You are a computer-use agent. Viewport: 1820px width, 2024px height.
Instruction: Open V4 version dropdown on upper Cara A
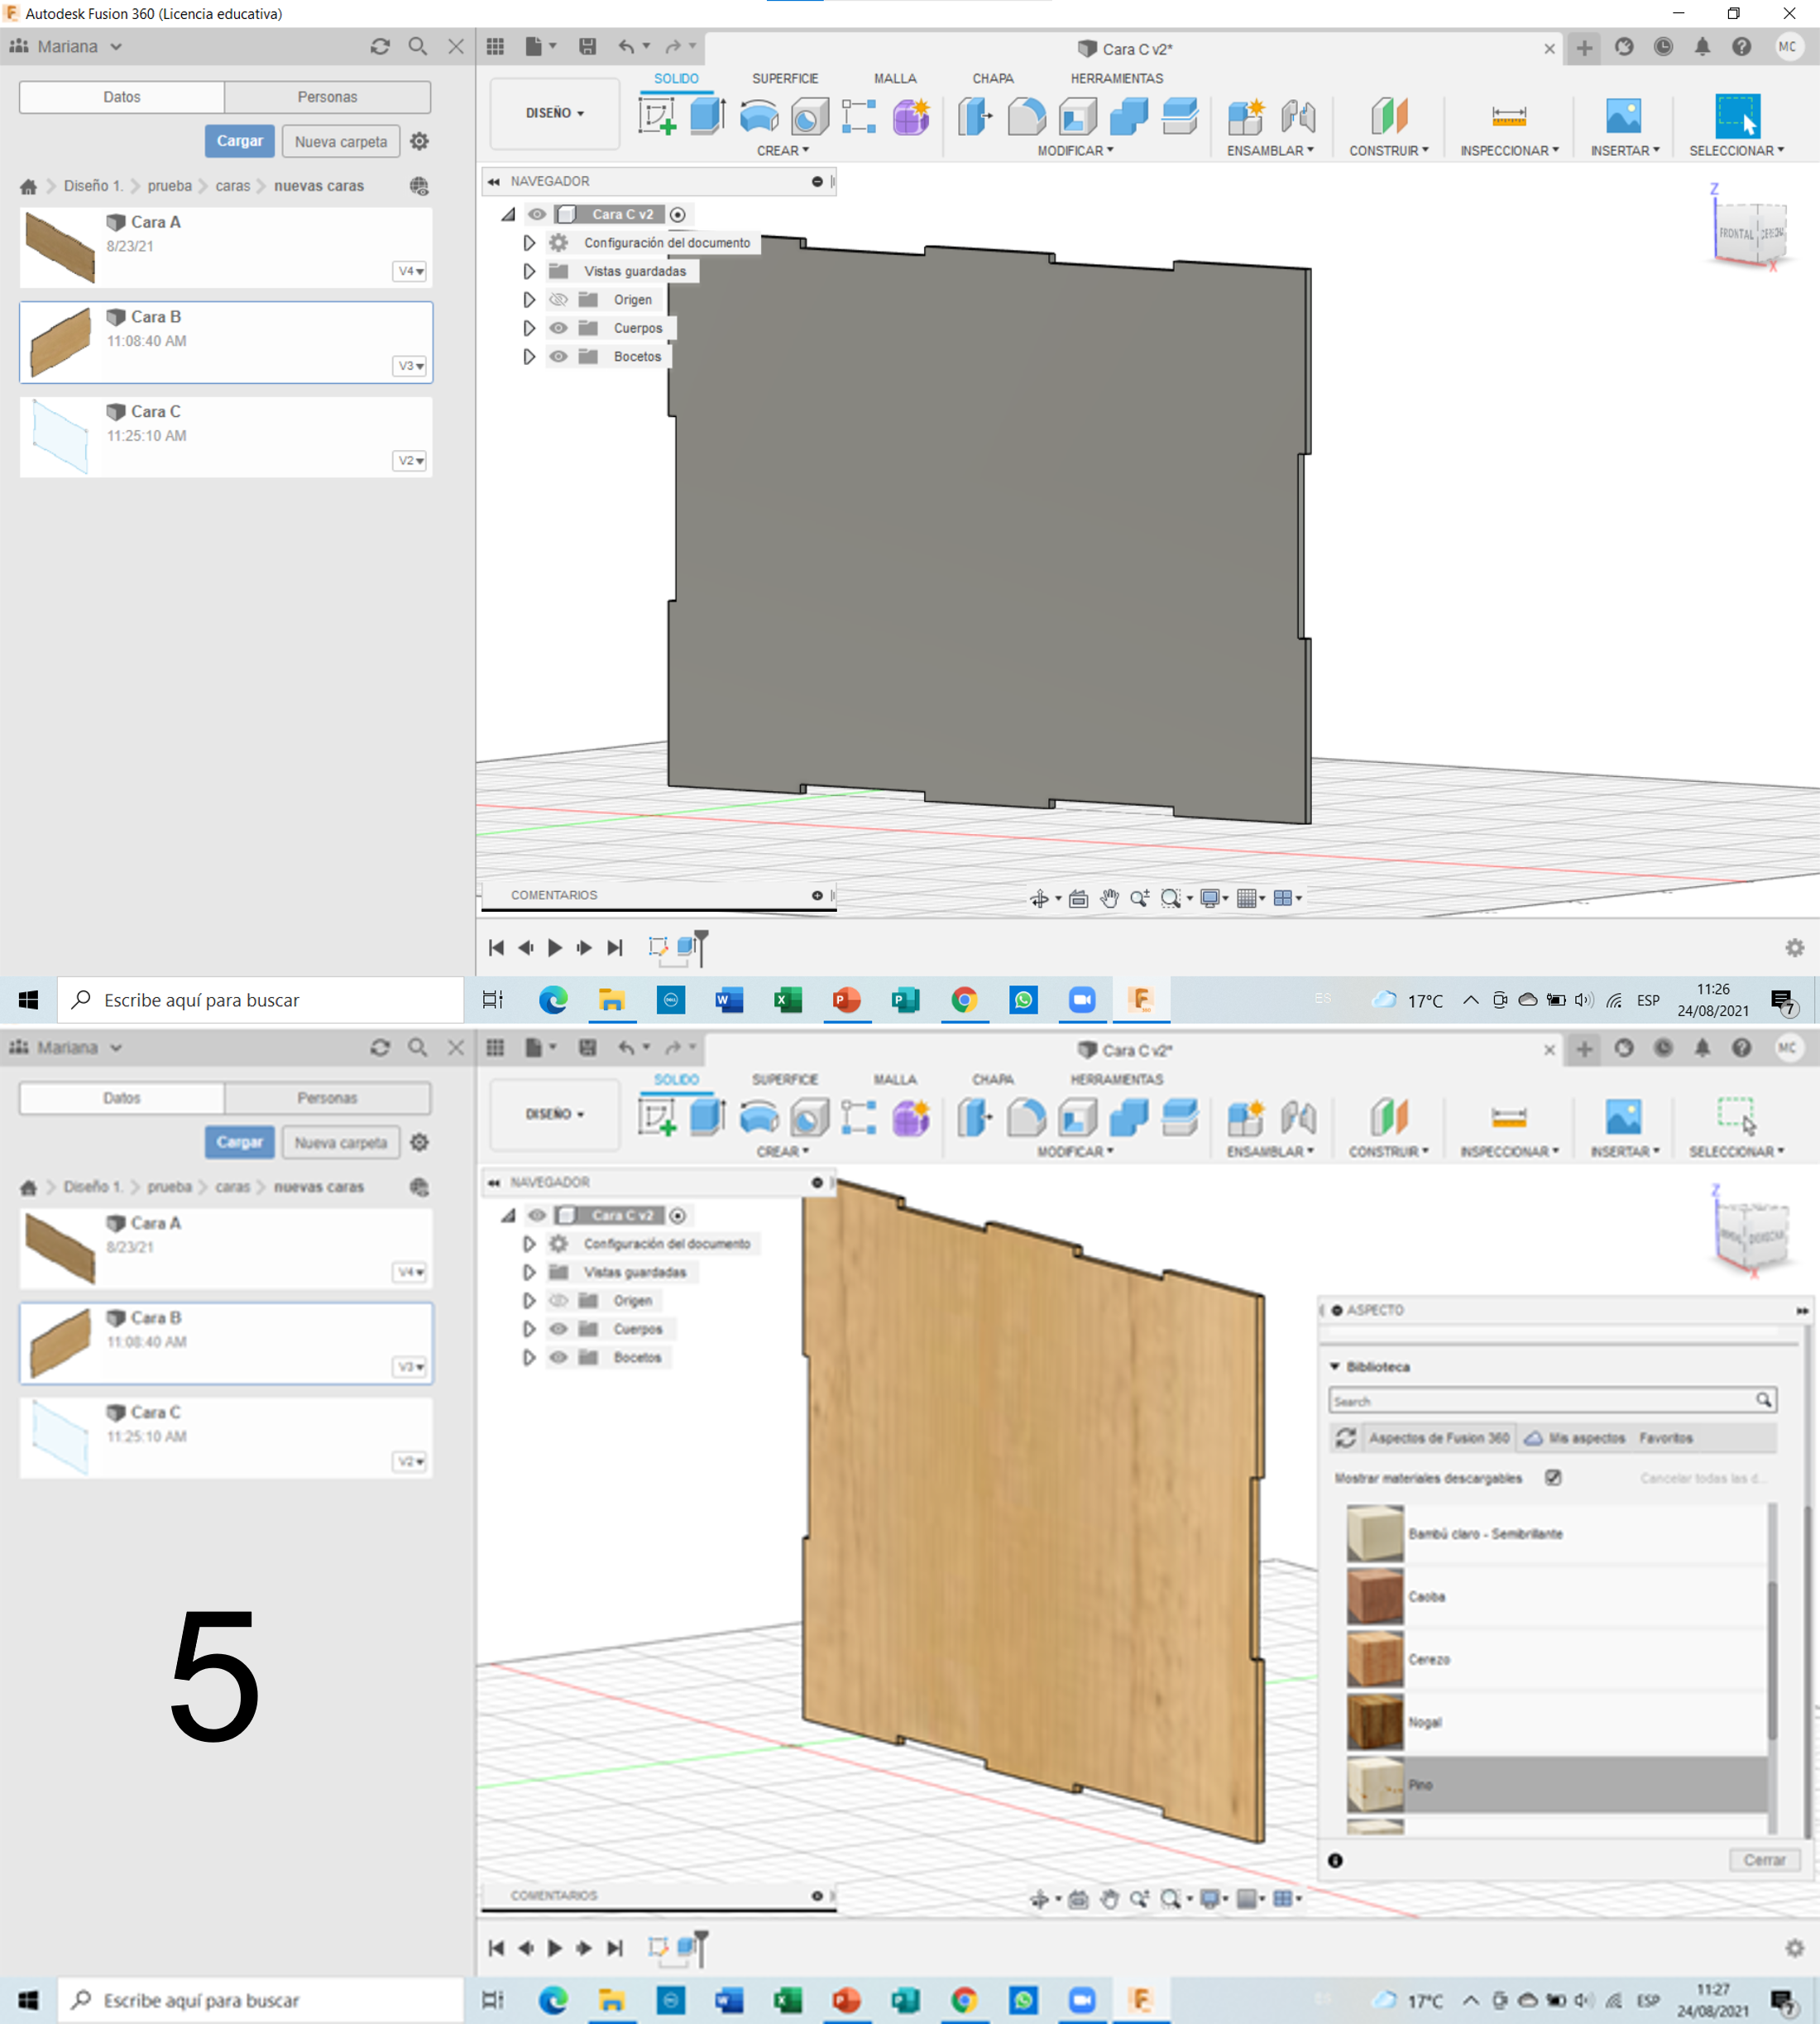tap(410, 271)
